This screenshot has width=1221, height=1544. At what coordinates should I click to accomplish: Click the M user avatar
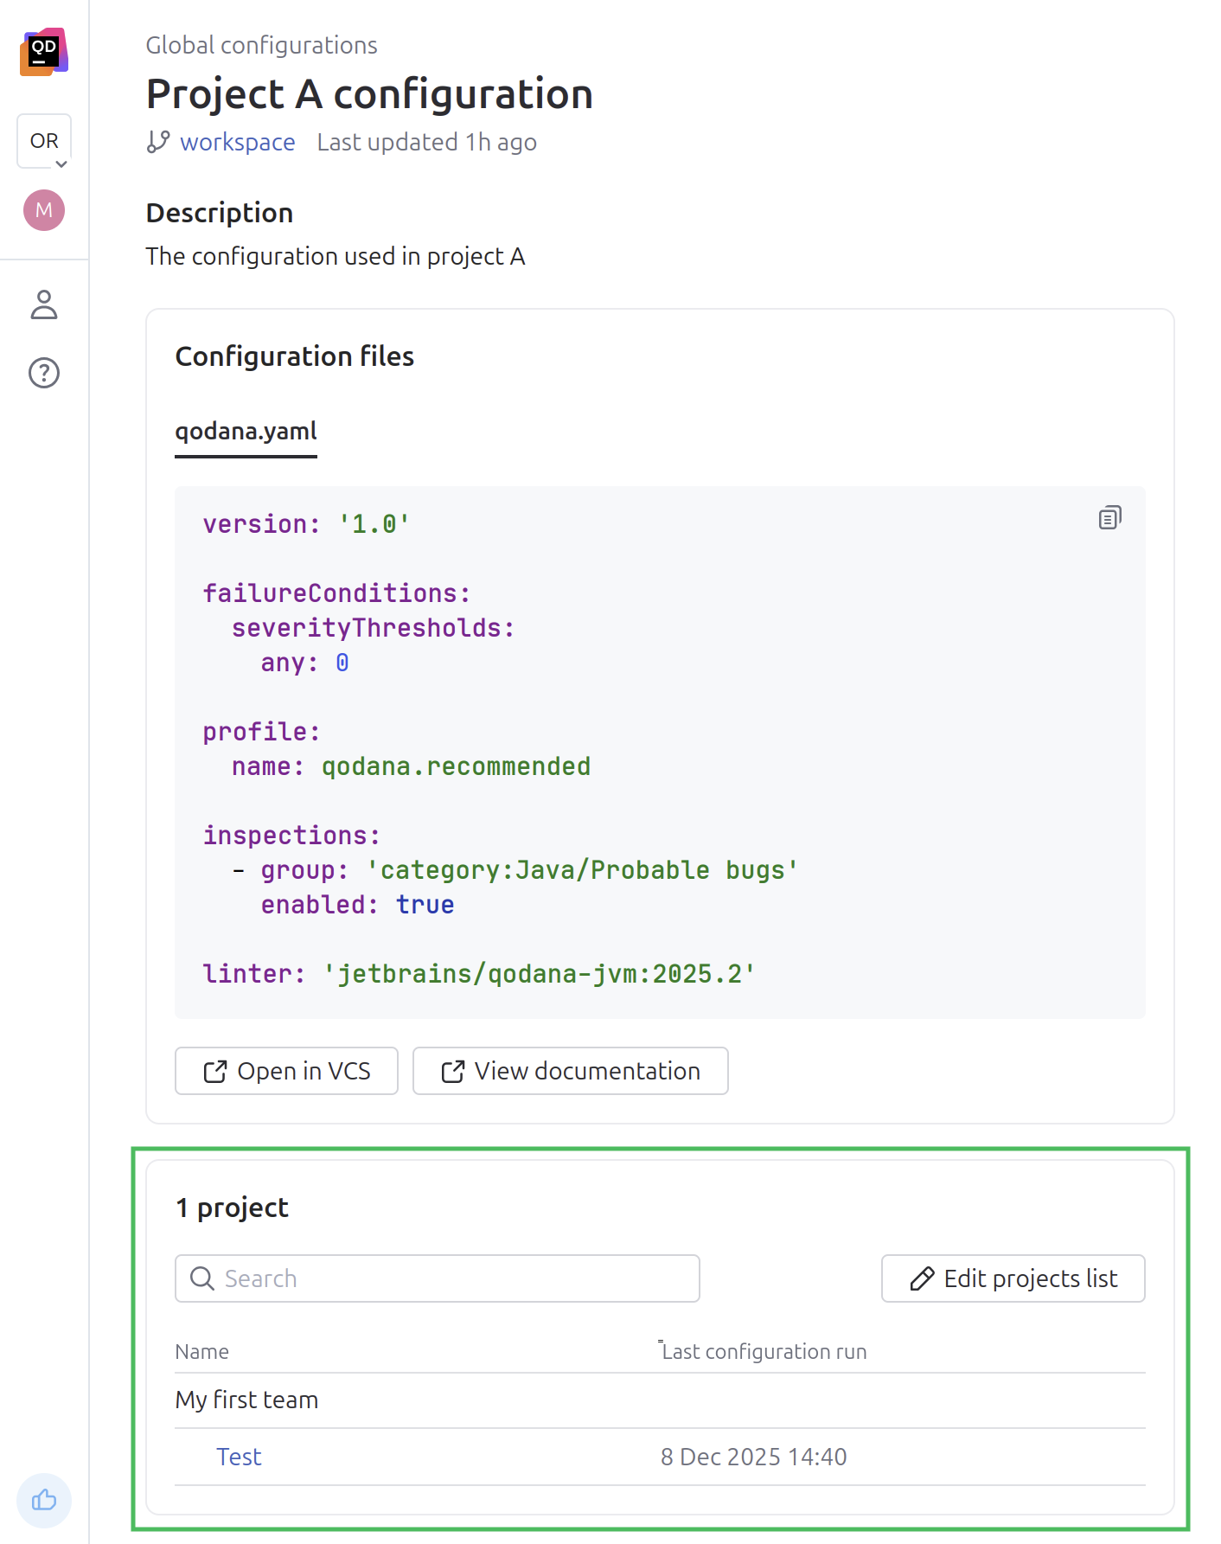pos(44,210)
